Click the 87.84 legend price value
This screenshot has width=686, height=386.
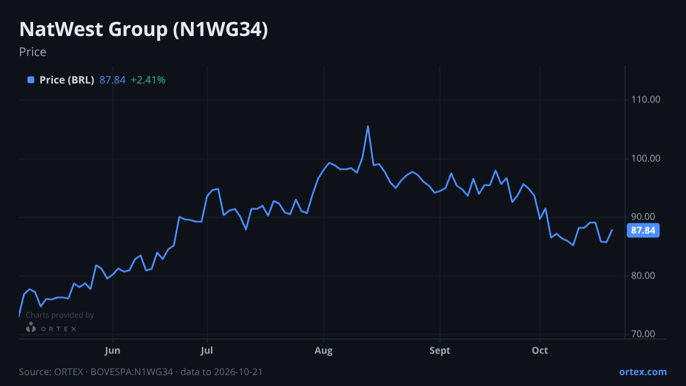pos(113,80)
